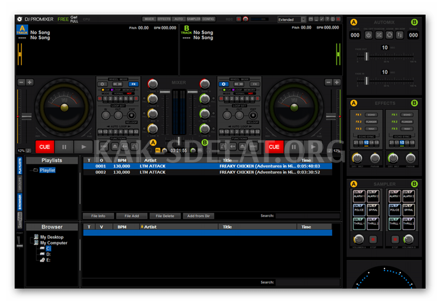Viewport: 440px width, 303px height.
Task: Toggle deck A wheel mode FX button
Action: (133, 84)
